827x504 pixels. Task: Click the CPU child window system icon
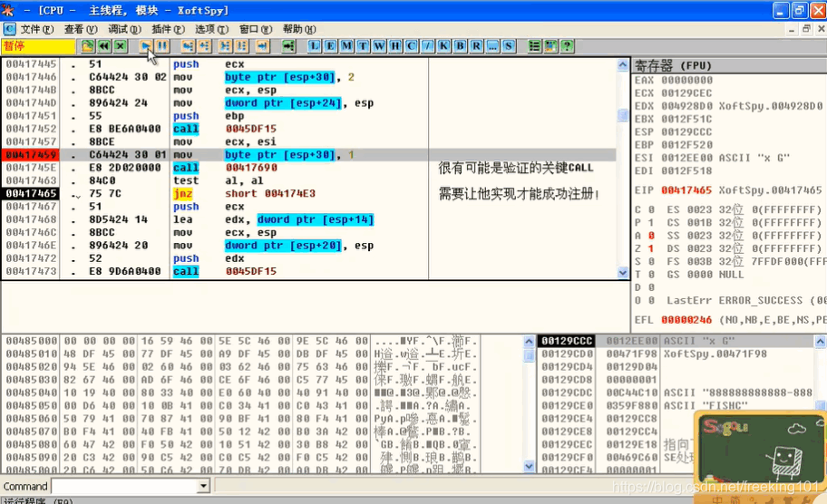[9, 29]
